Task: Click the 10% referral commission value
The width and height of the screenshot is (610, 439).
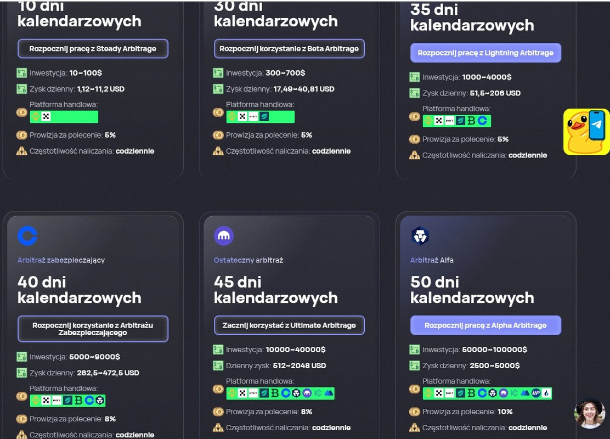Action: click(505, 412)
